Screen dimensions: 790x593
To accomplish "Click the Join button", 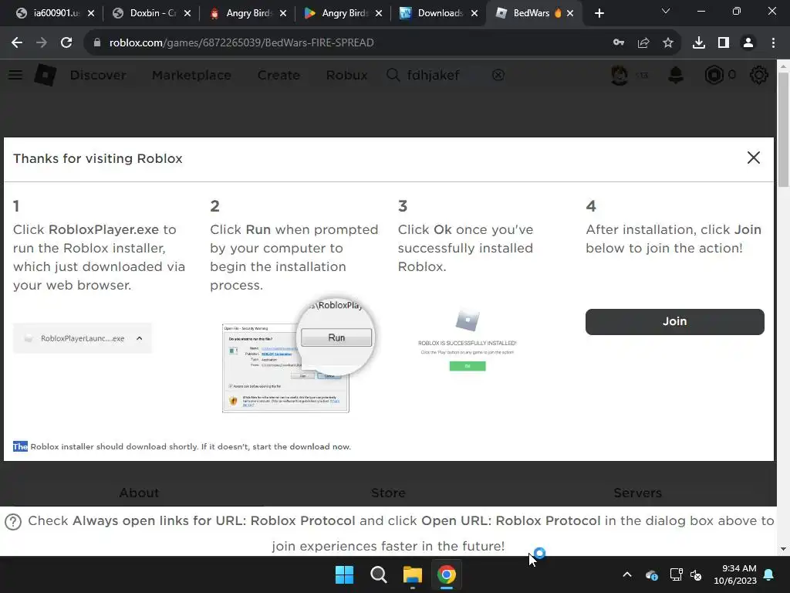I will pyautogui.click(x=674, y=322).
